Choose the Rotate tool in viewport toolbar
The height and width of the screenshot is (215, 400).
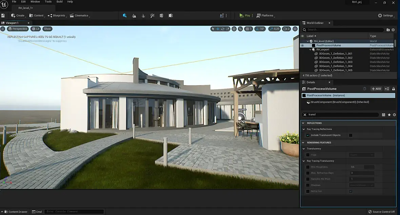click(x=223, y=29)
